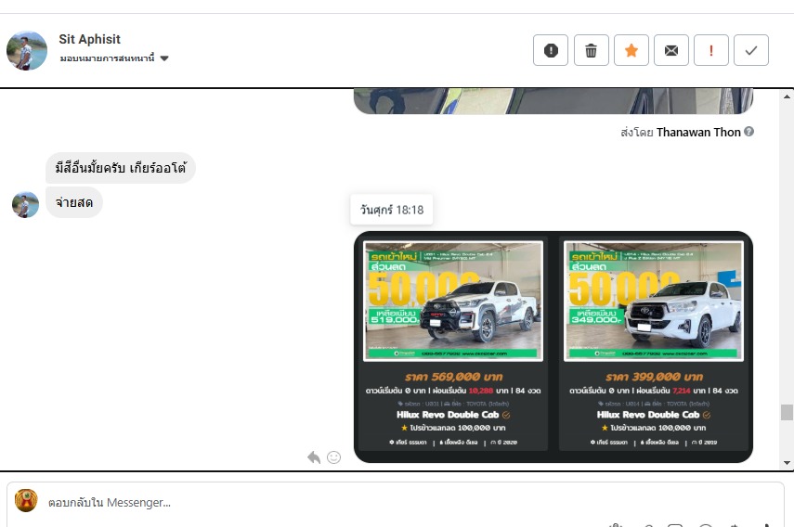Mark conversation done with the checkmark icon
This screenshot has height=527, width=794.
751,50
